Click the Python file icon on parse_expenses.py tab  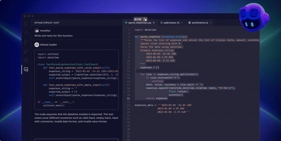coord(126,23)
